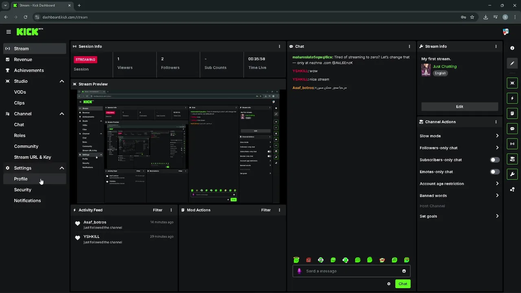Open Activity Feed kebab menu
This screenshot has width=521, height=293.
click(171, 210)
